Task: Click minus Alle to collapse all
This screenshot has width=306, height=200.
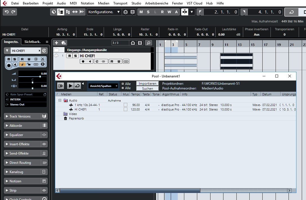Action: pyautogui.click(x=126, y=88)
